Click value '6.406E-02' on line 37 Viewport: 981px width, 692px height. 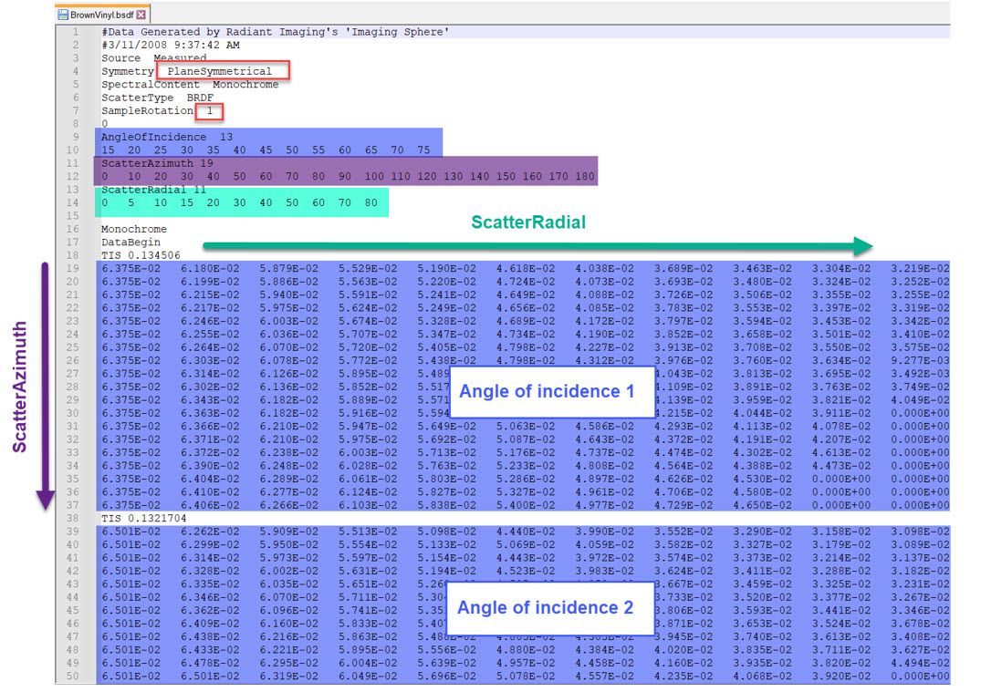(210, 504)
